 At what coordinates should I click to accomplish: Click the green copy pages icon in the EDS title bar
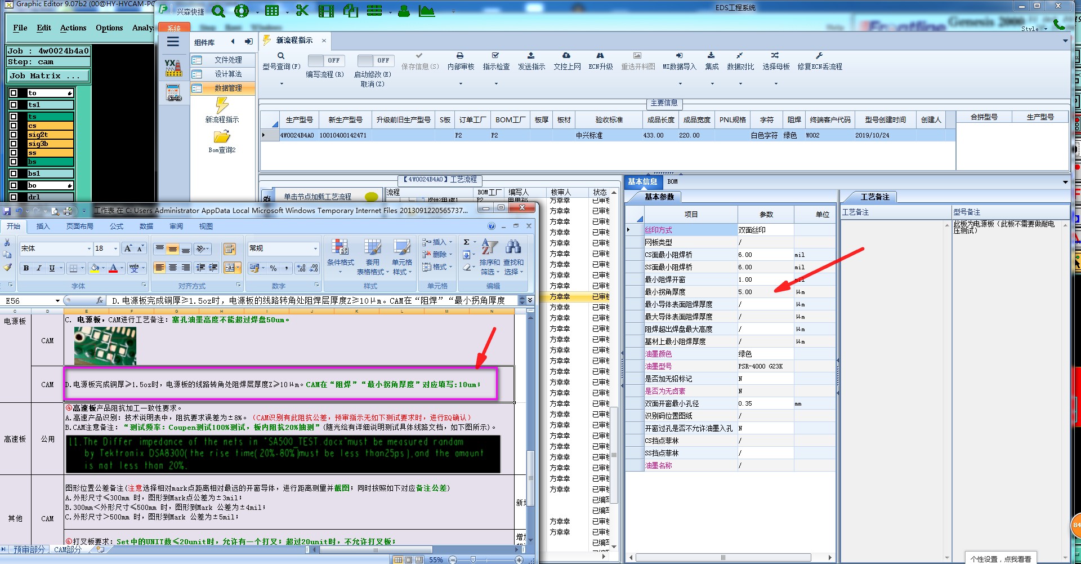point(351,11)
